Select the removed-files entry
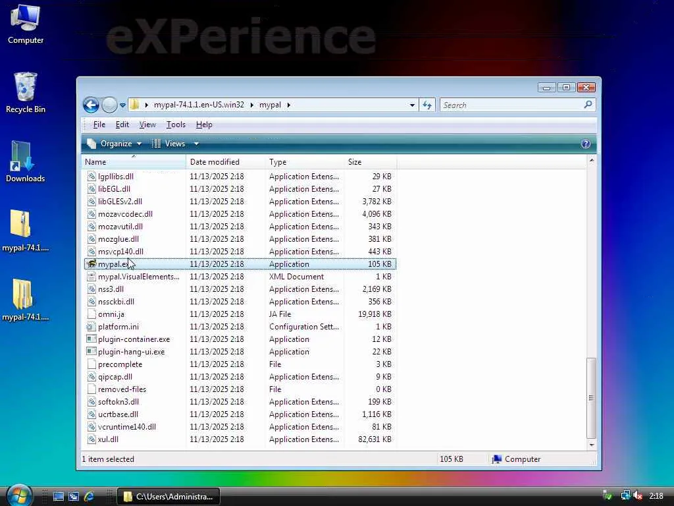Screen dimensions: 674x506 pos(122,389)
